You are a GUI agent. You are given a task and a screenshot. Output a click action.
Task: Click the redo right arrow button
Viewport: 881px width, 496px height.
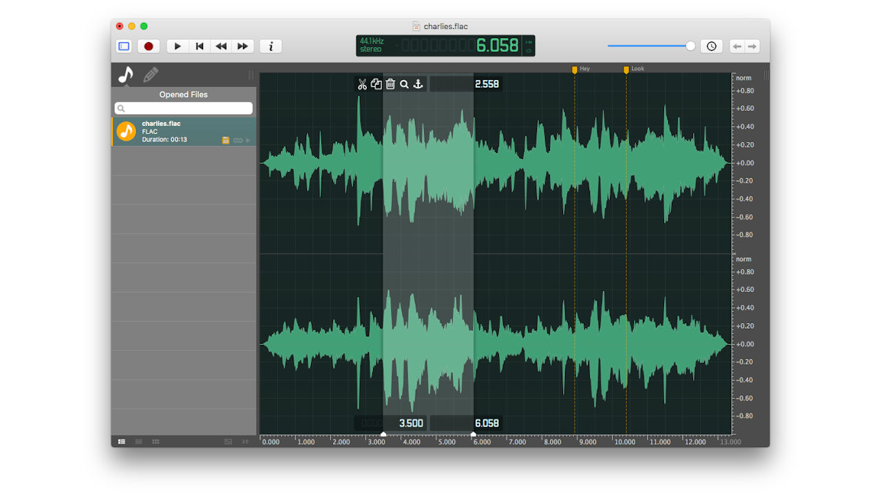coord(753,46)
